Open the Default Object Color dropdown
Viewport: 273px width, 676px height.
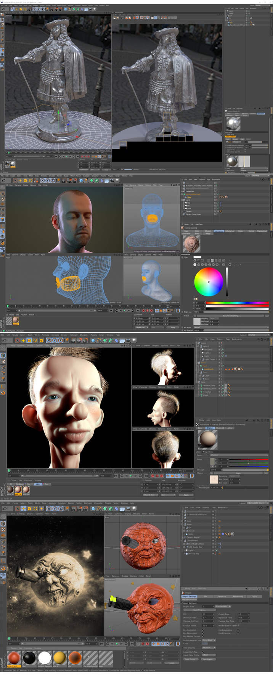[x=209, y=641]
